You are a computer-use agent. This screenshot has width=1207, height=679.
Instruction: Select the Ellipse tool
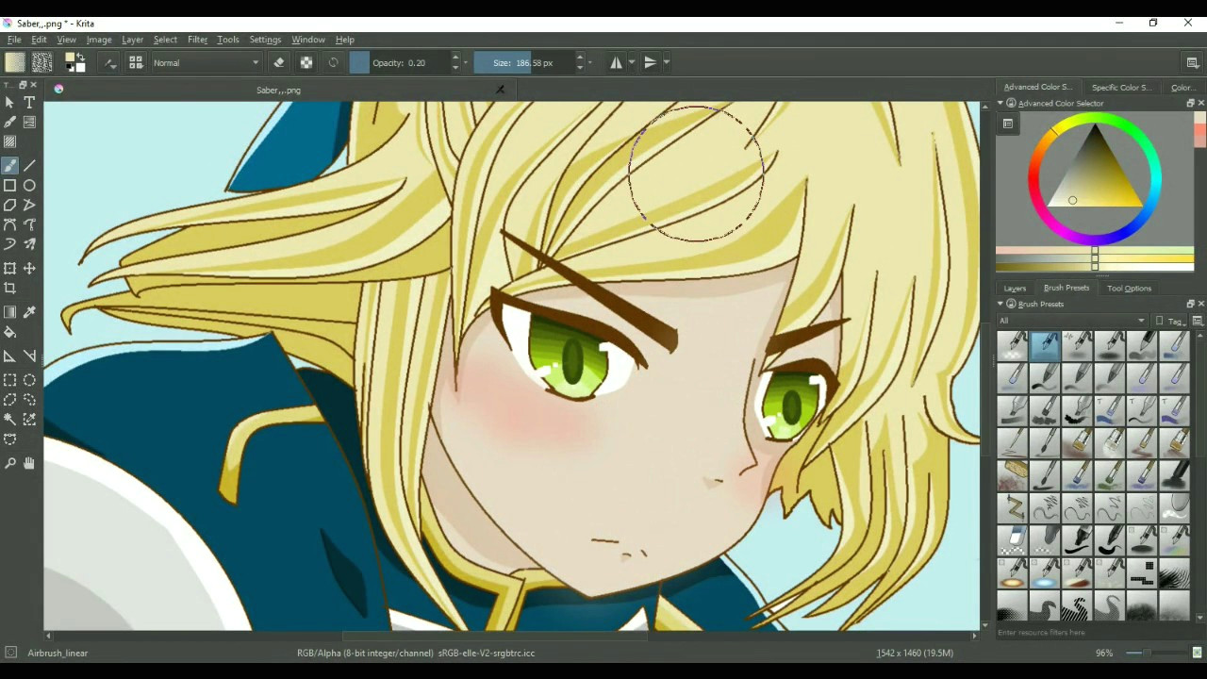coord(29,185)
